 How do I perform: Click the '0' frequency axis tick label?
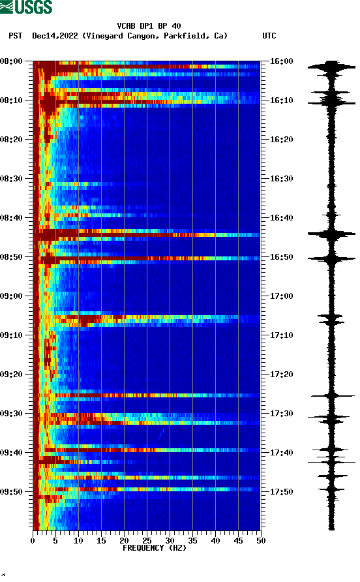click(33, 541)
